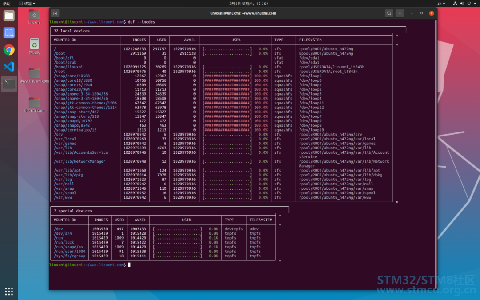
Task: Open the terminal hamburger menu
Action: (x=400, y=13)
